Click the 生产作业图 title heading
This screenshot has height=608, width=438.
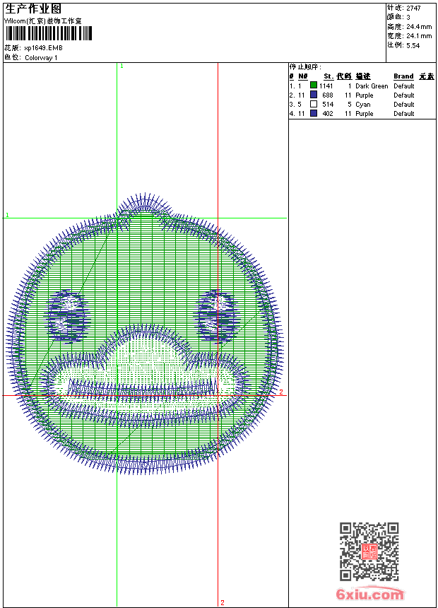tap(33, 9)
